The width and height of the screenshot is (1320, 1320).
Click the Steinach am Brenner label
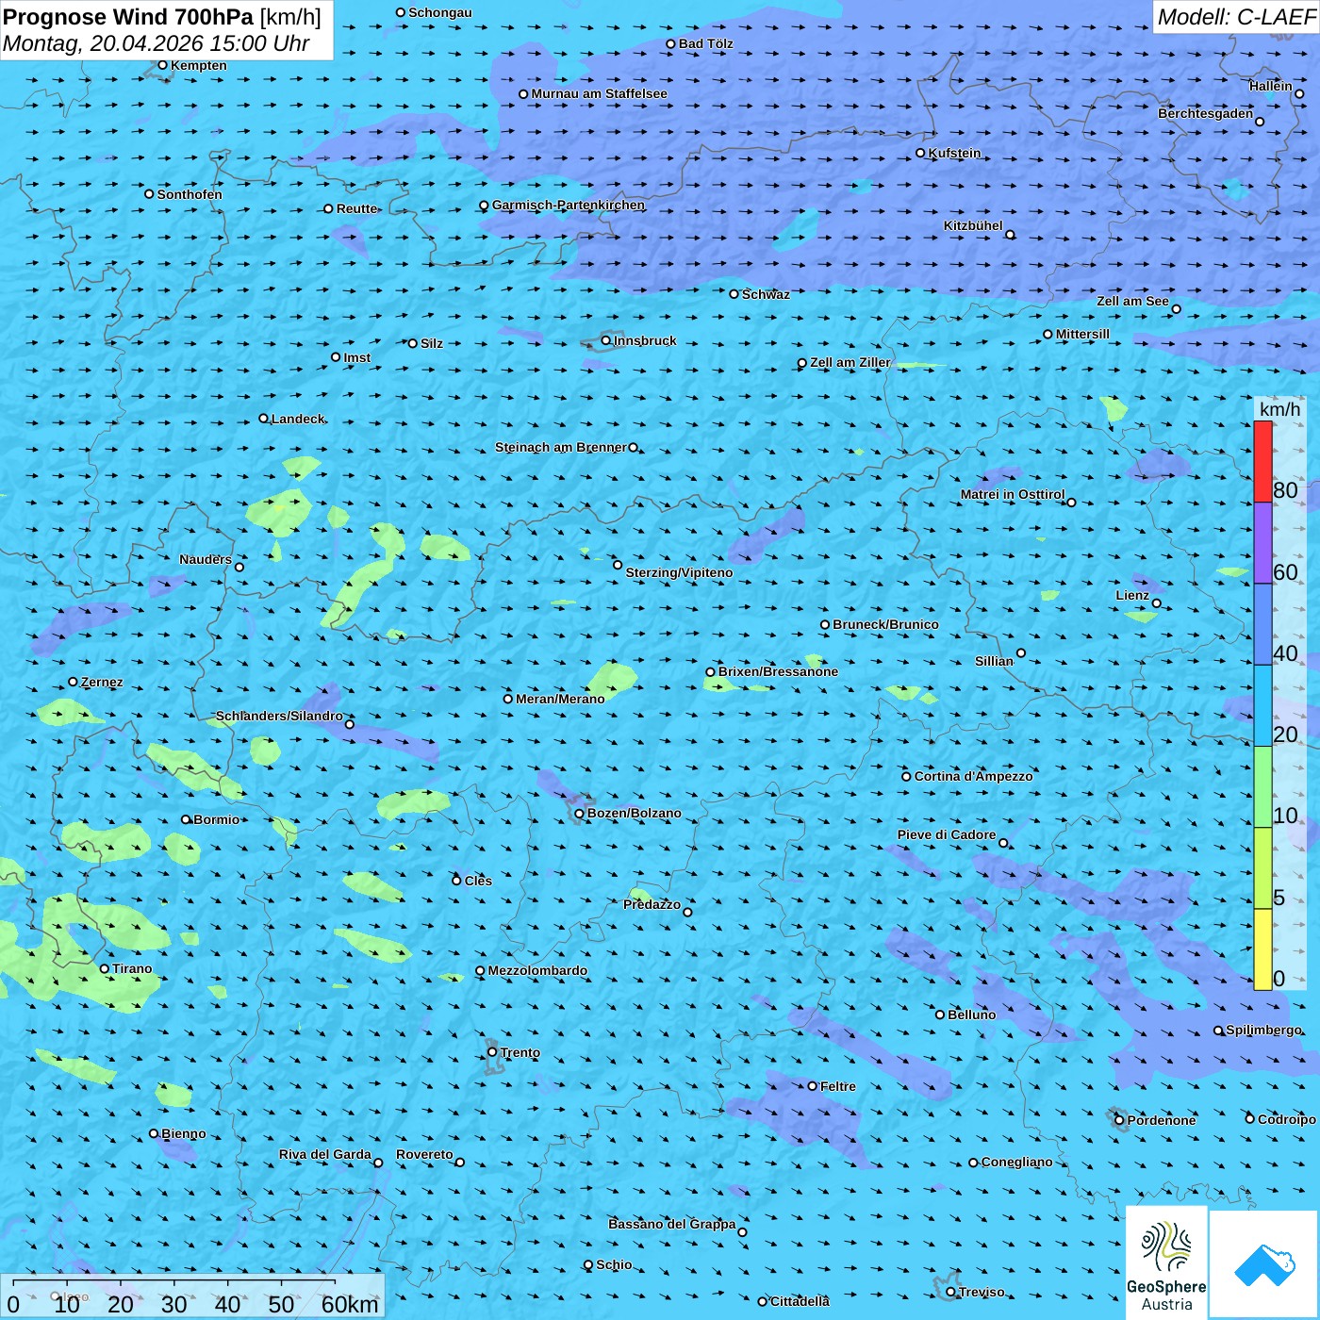561,447
